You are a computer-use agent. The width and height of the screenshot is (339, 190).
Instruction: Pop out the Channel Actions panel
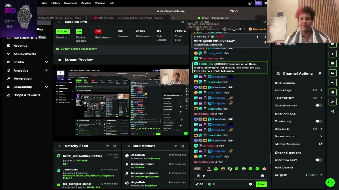(319, 74)
